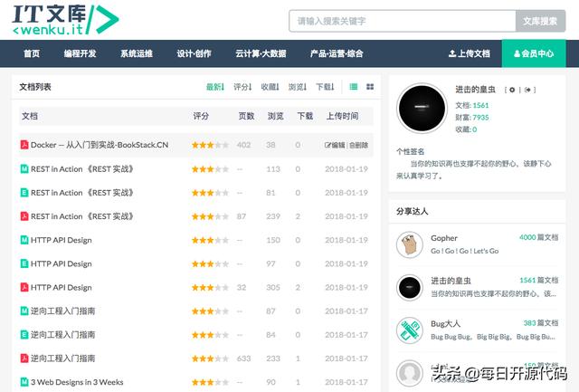579x392 pixels.
Task: Click the 收藏: 0 value in profile
Action: click(x=466, y=129)
